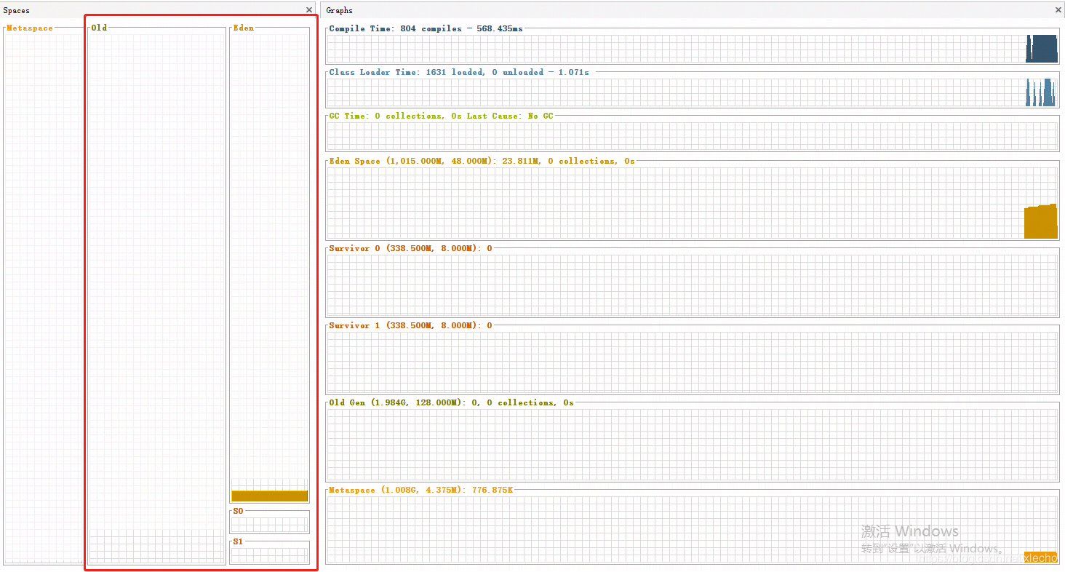Image resolution: width=1065 pixels, height=572 pixels.
Task: Click the S1 space grid box
Action: pos(269,555)
